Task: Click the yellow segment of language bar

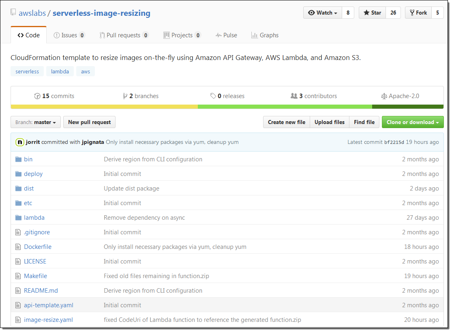Action: 104,107
